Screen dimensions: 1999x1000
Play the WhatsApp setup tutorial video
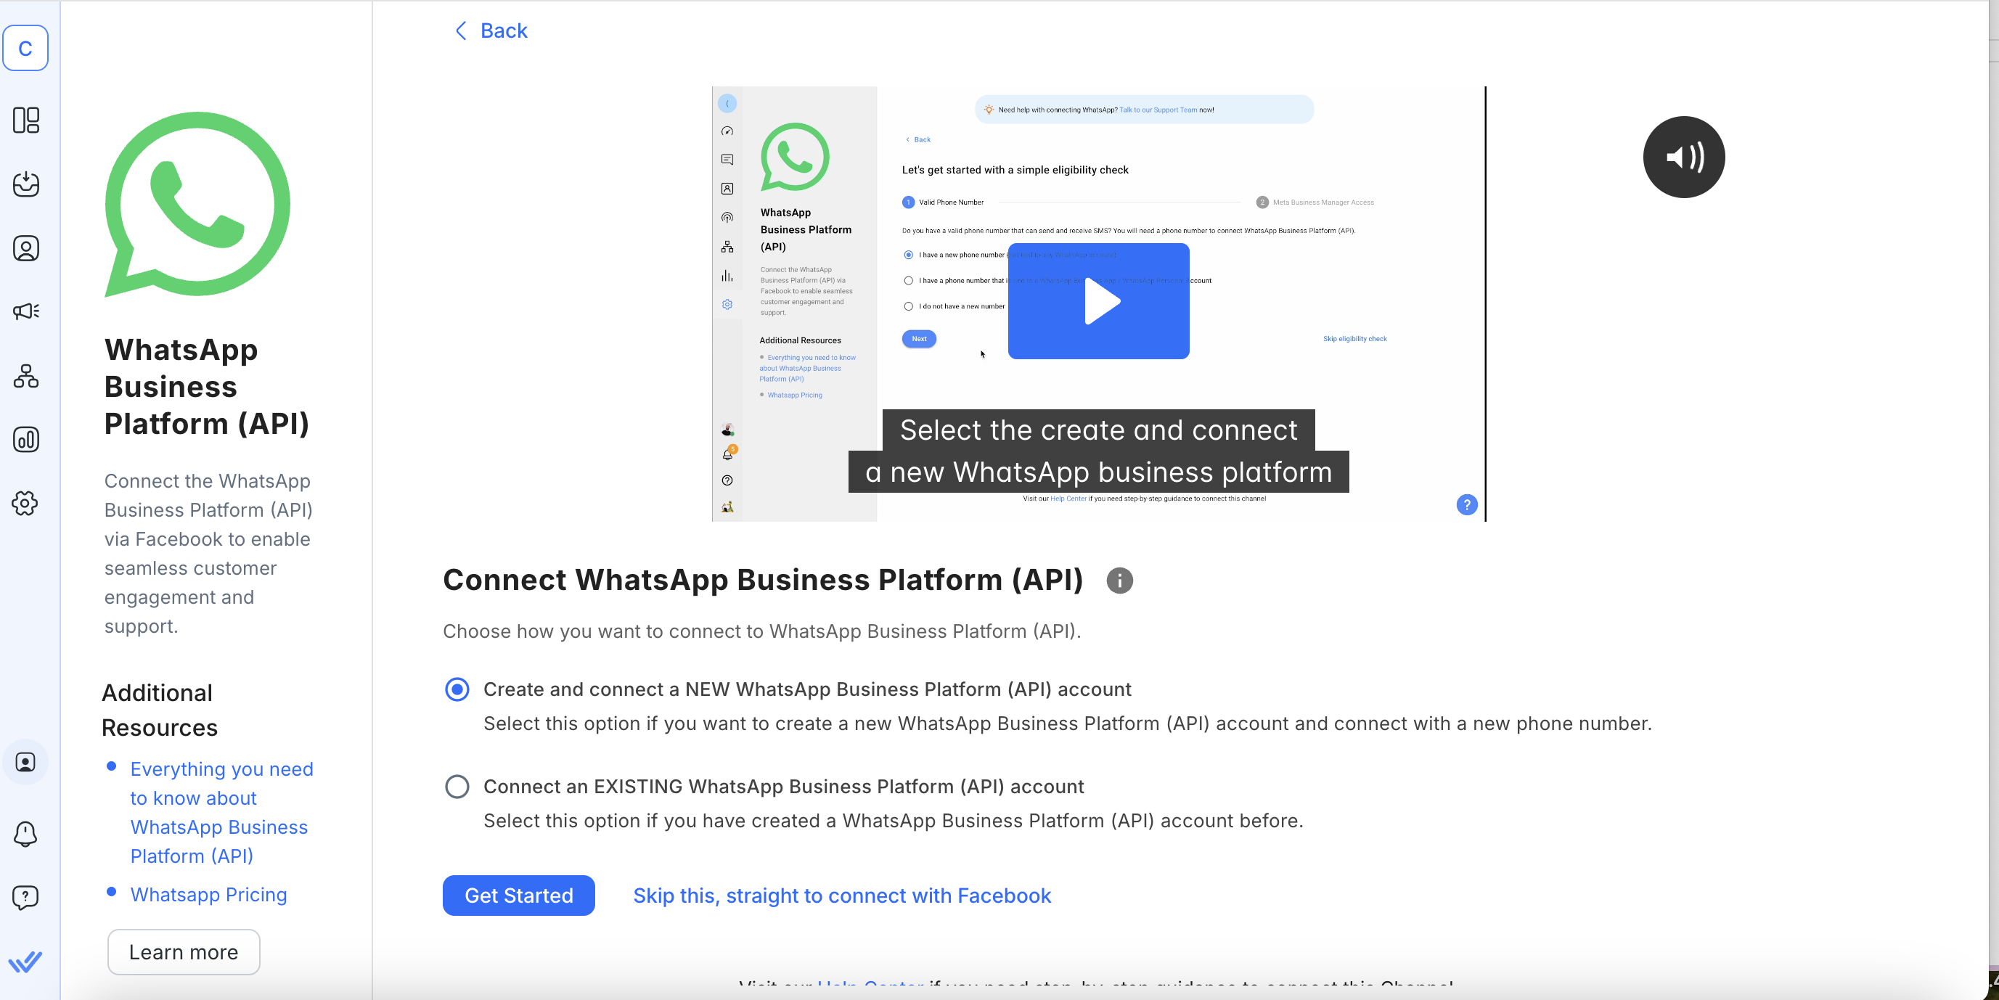click(1099, 301)
